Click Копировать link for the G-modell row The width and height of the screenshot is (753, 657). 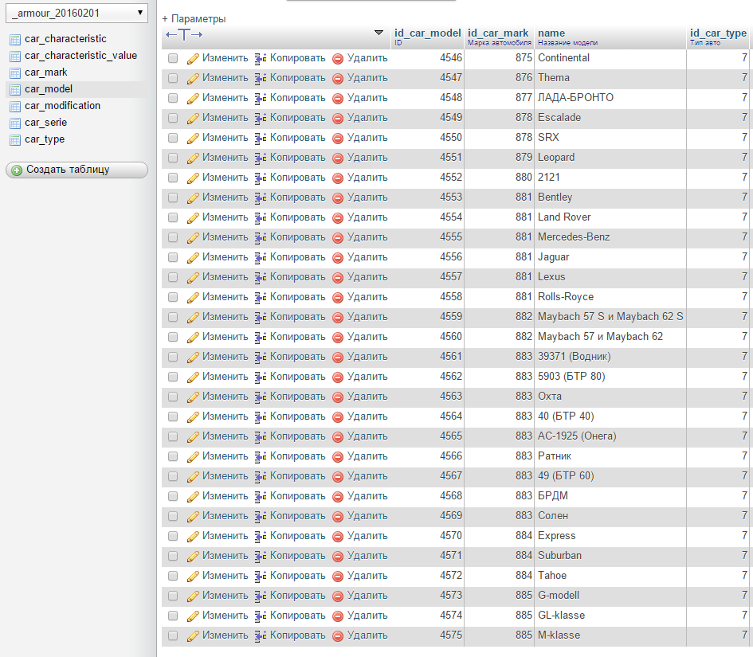[297, 596]
